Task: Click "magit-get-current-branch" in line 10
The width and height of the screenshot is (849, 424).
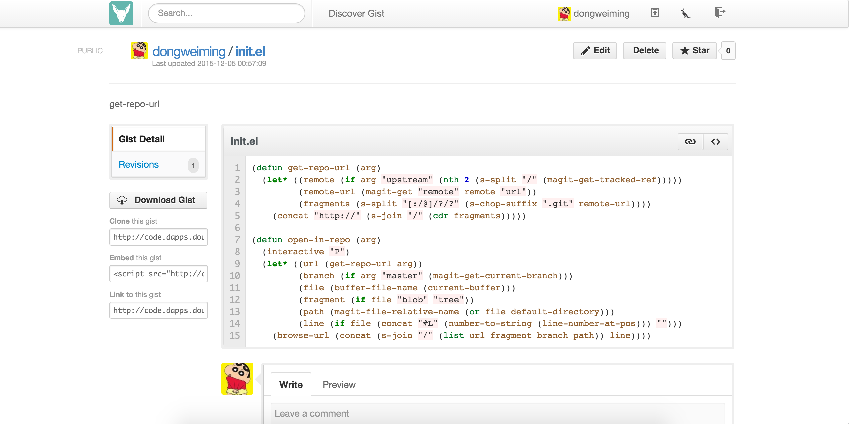Action: 495,276
